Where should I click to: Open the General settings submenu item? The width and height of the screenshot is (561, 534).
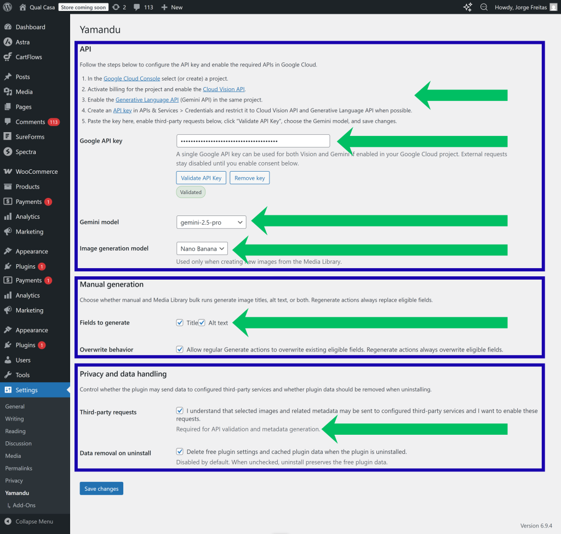tap(15, 406)
